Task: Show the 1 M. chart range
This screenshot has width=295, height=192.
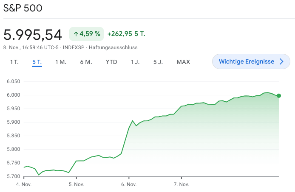Action: point(61,62)
